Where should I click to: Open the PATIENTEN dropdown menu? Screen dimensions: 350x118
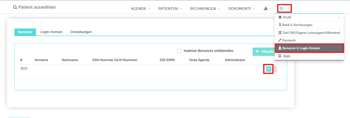tap(170, 9)
